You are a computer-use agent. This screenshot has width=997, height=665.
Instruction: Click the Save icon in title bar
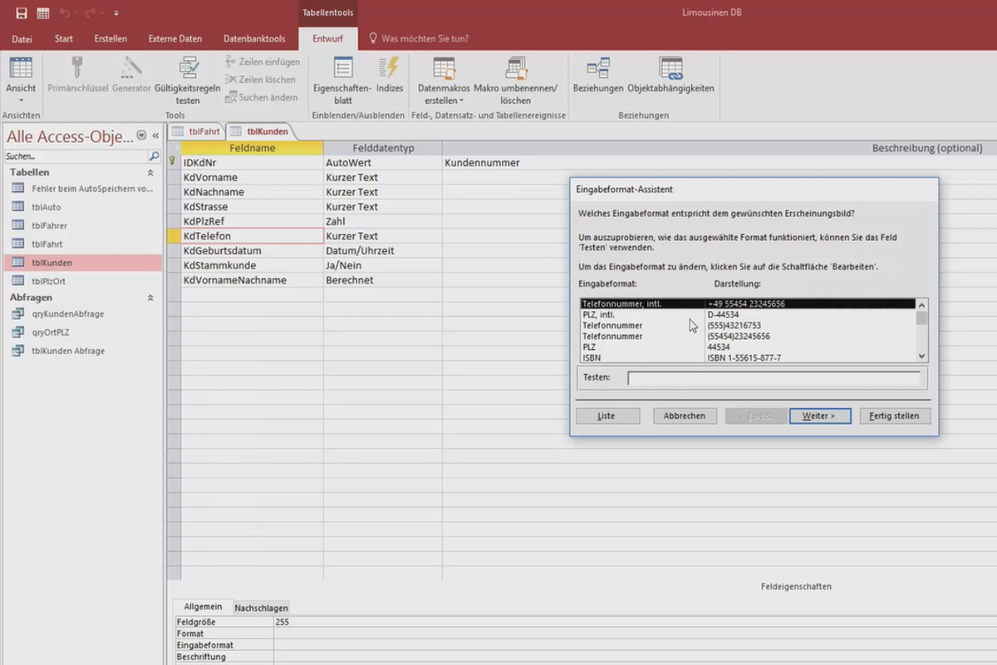click(22, 13)
